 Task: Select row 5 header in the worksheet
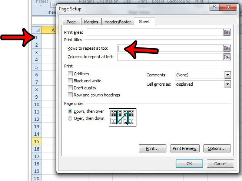(37, 67)
